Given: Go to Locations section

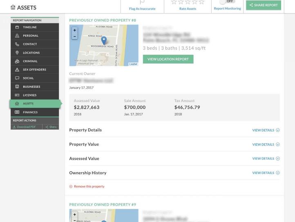Looking at the screenshot, I should tap(35, 53).
